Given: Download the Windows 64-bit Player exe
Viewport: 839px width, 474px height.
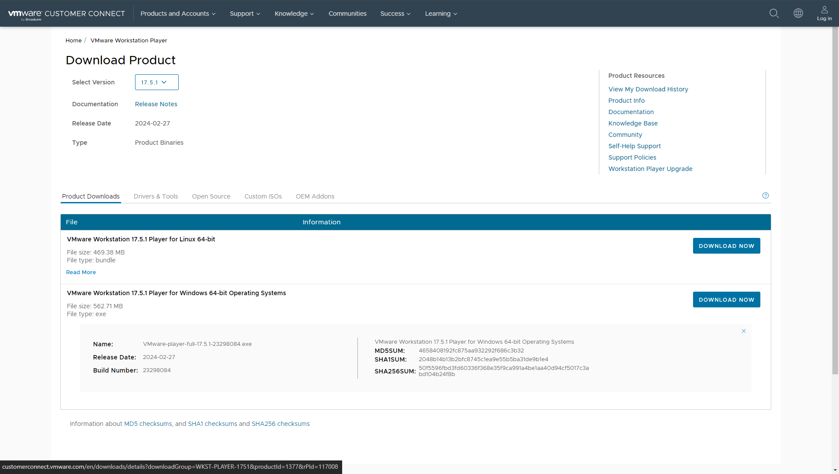Looking at the screenshot, I should click(x=726, y=300).
